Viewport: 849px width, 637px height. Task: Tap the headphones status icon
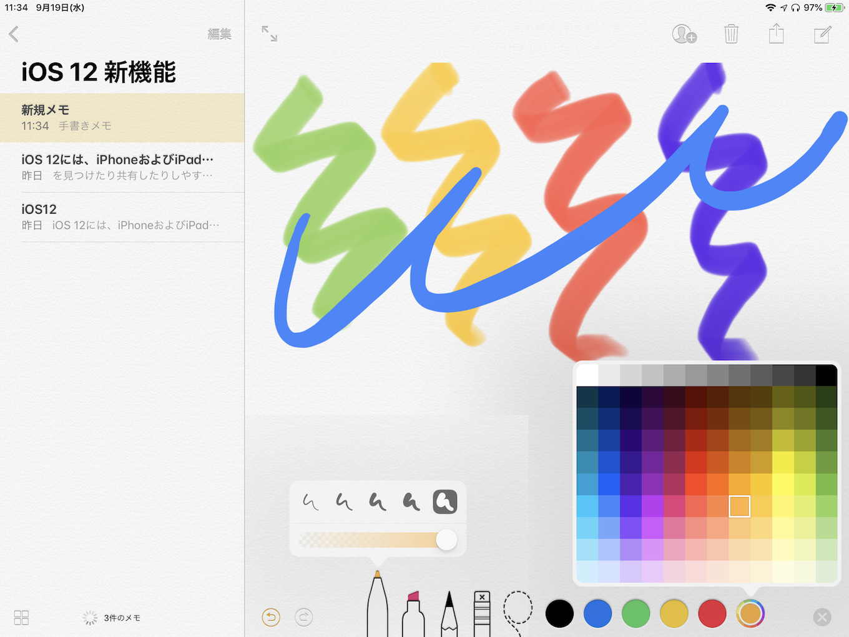point(795,7)
